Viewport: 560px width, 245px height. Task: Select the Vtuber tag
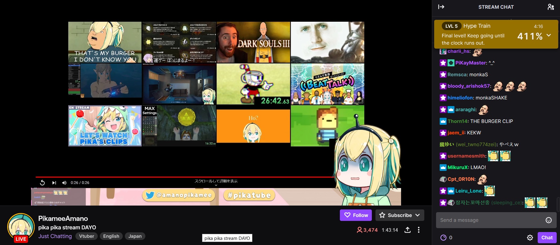pyautogui.click(x=87, y=236)
